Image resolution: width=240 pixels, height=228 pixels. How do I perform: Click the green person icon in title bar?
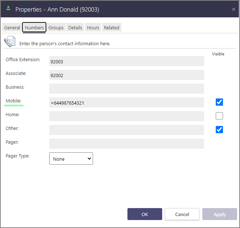(8, 8)
